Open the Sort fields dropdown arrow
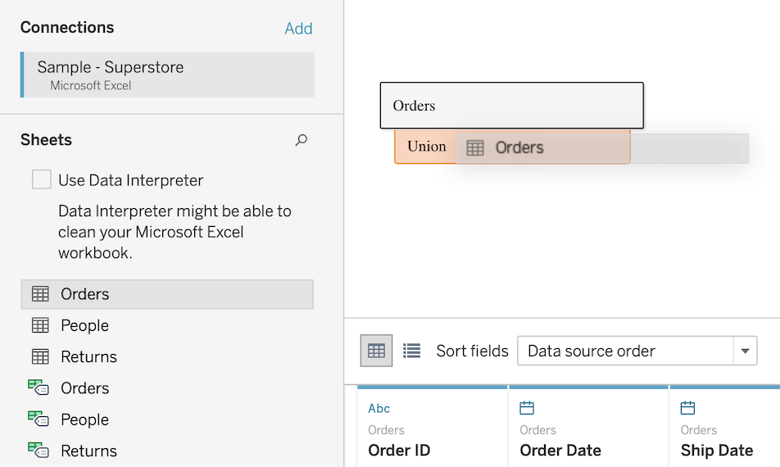The image size is (780, 467). tap(745, 351)
